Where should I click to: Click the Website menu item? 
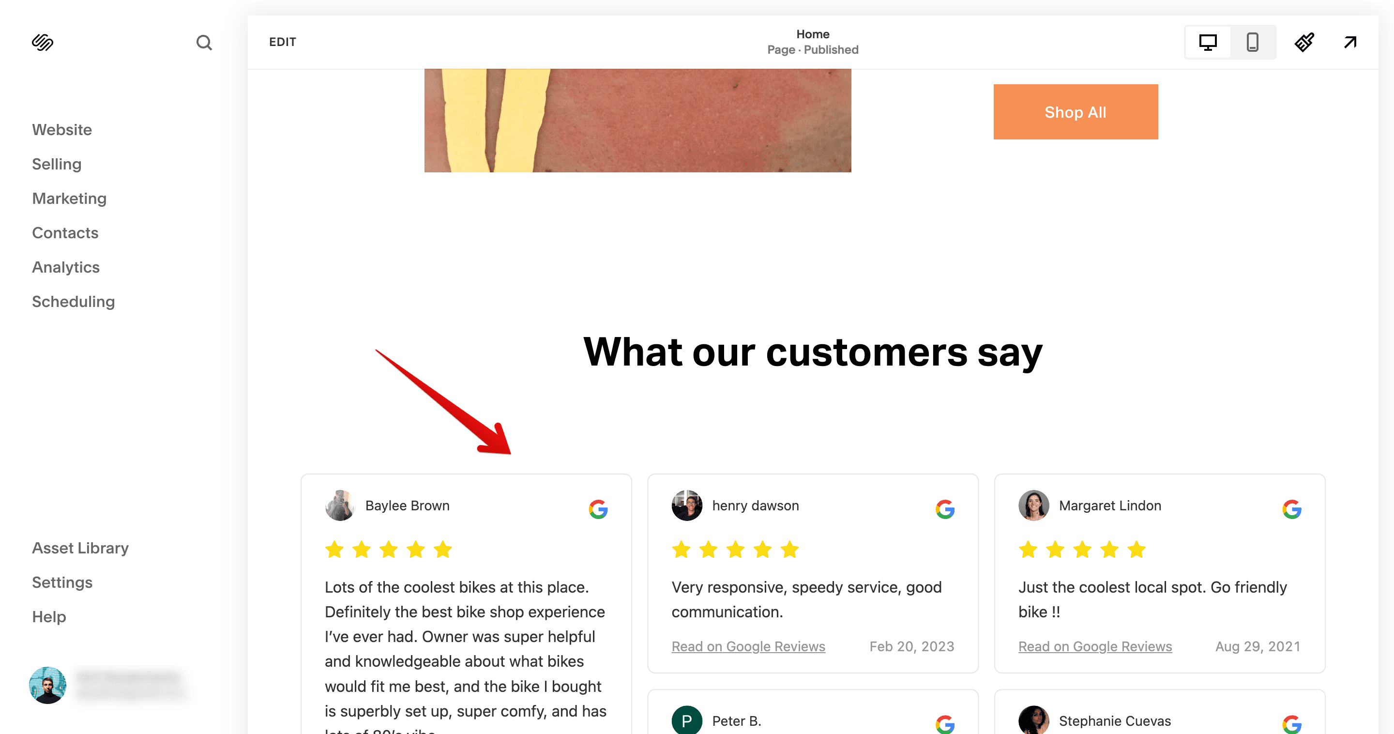(62, 129)
